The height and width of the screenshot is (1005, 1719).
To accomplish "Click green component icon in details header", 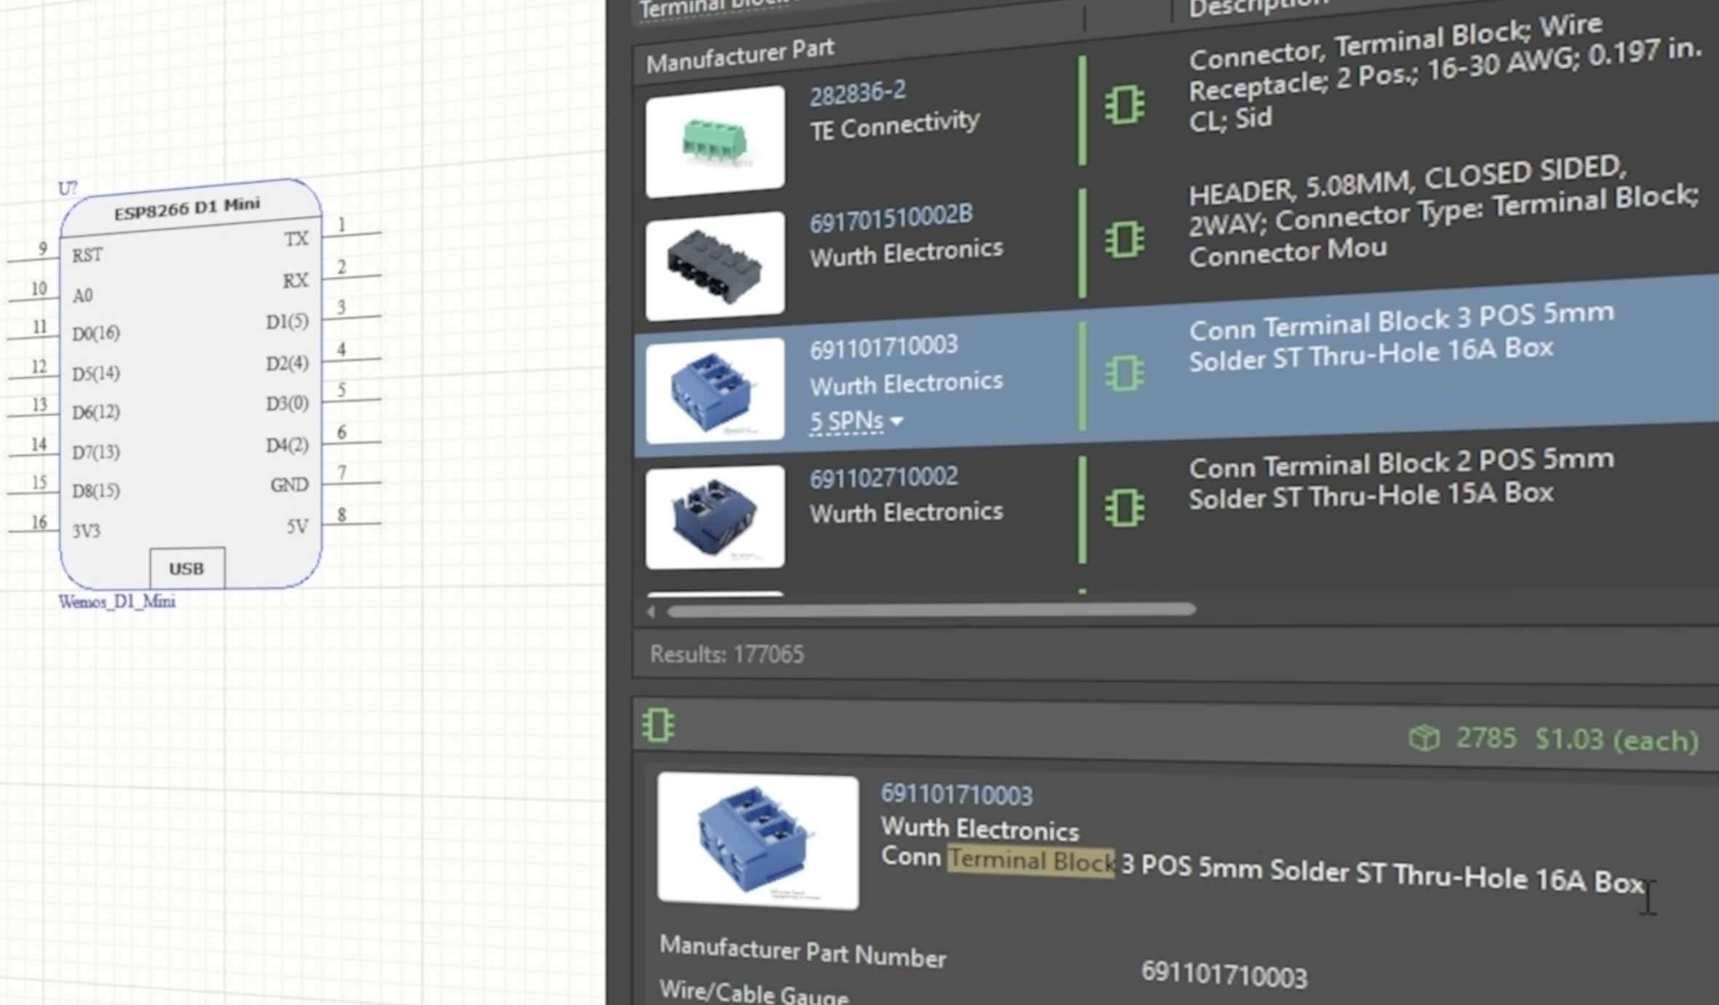I will coord(659,725).
